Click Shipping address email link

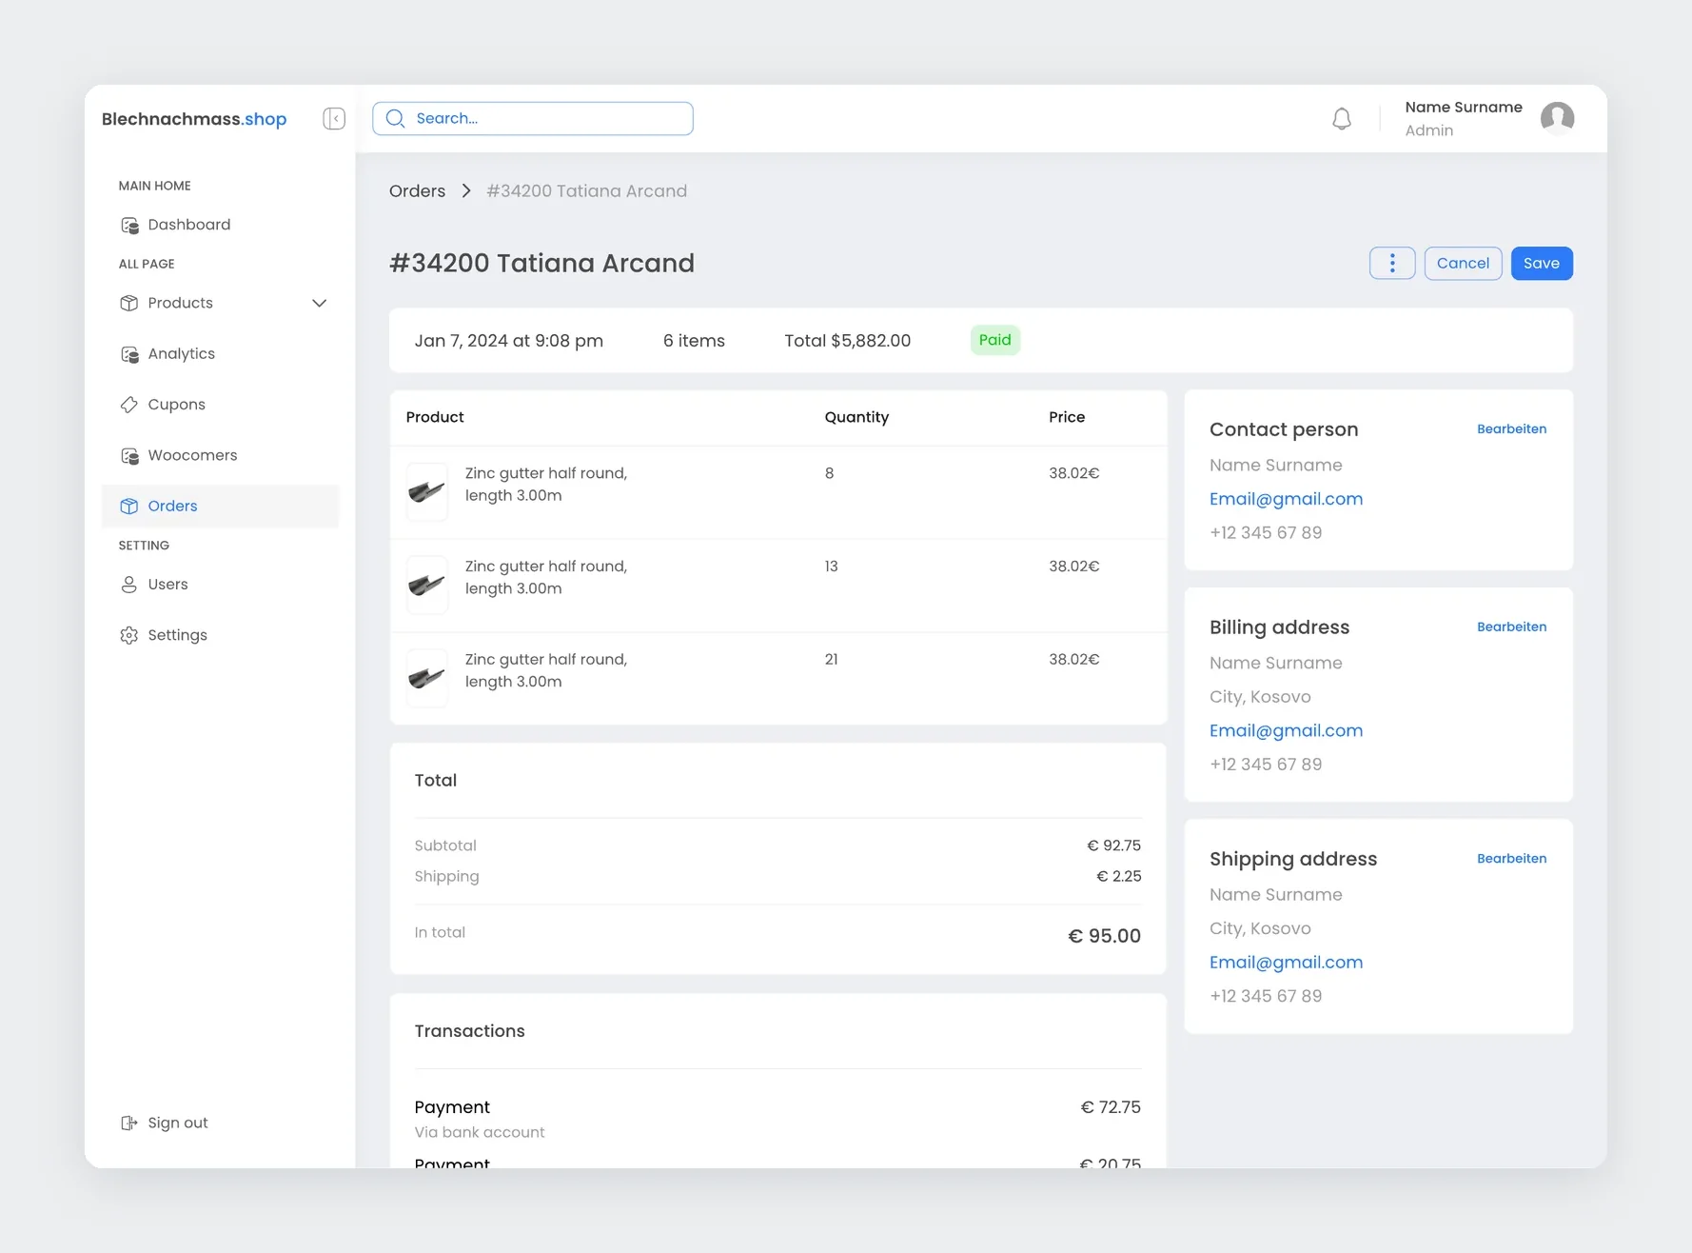pyautogui.click(x=1286, y=963)
